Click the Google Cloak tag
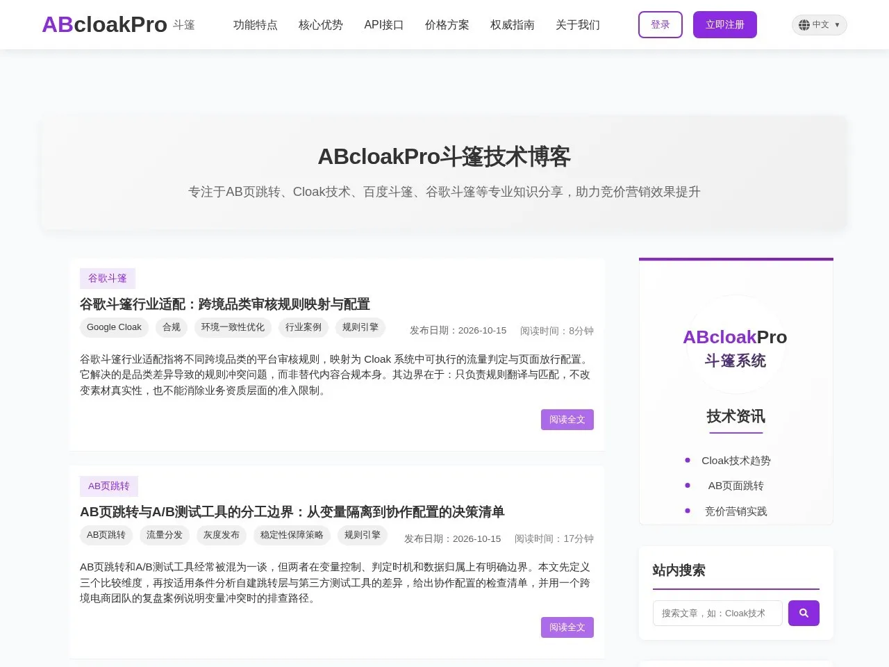This screenshot has width=889, height=667. [114, 327]
